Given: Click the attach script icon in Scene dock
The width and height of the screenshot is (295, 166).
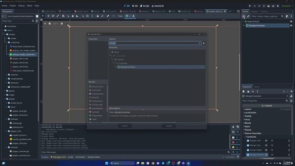Looking at the screenshot, I should 287,17.
